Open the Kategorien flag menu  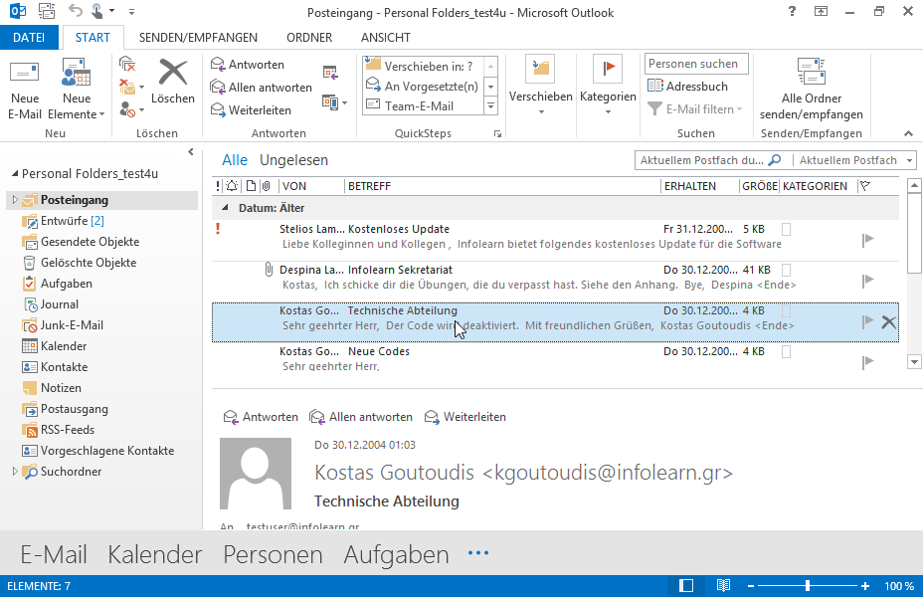608,87
